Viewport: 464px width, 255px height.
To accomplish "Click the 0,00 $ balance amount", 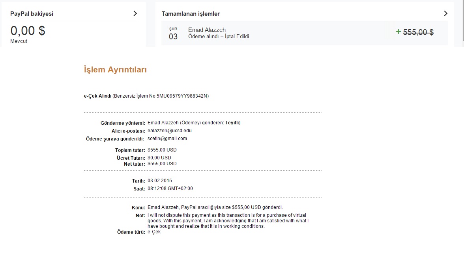I will pyautogui.click(x=28, y=31).
